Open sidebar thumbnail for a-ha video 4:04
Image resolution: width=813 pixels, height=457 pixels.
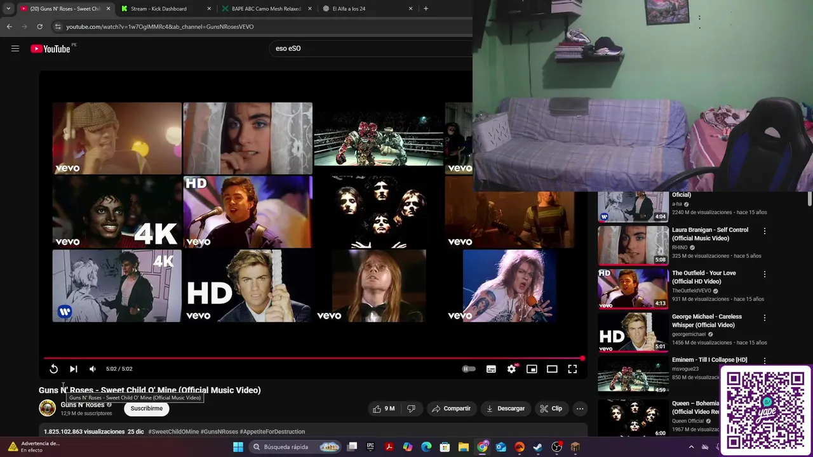[633, 206]
